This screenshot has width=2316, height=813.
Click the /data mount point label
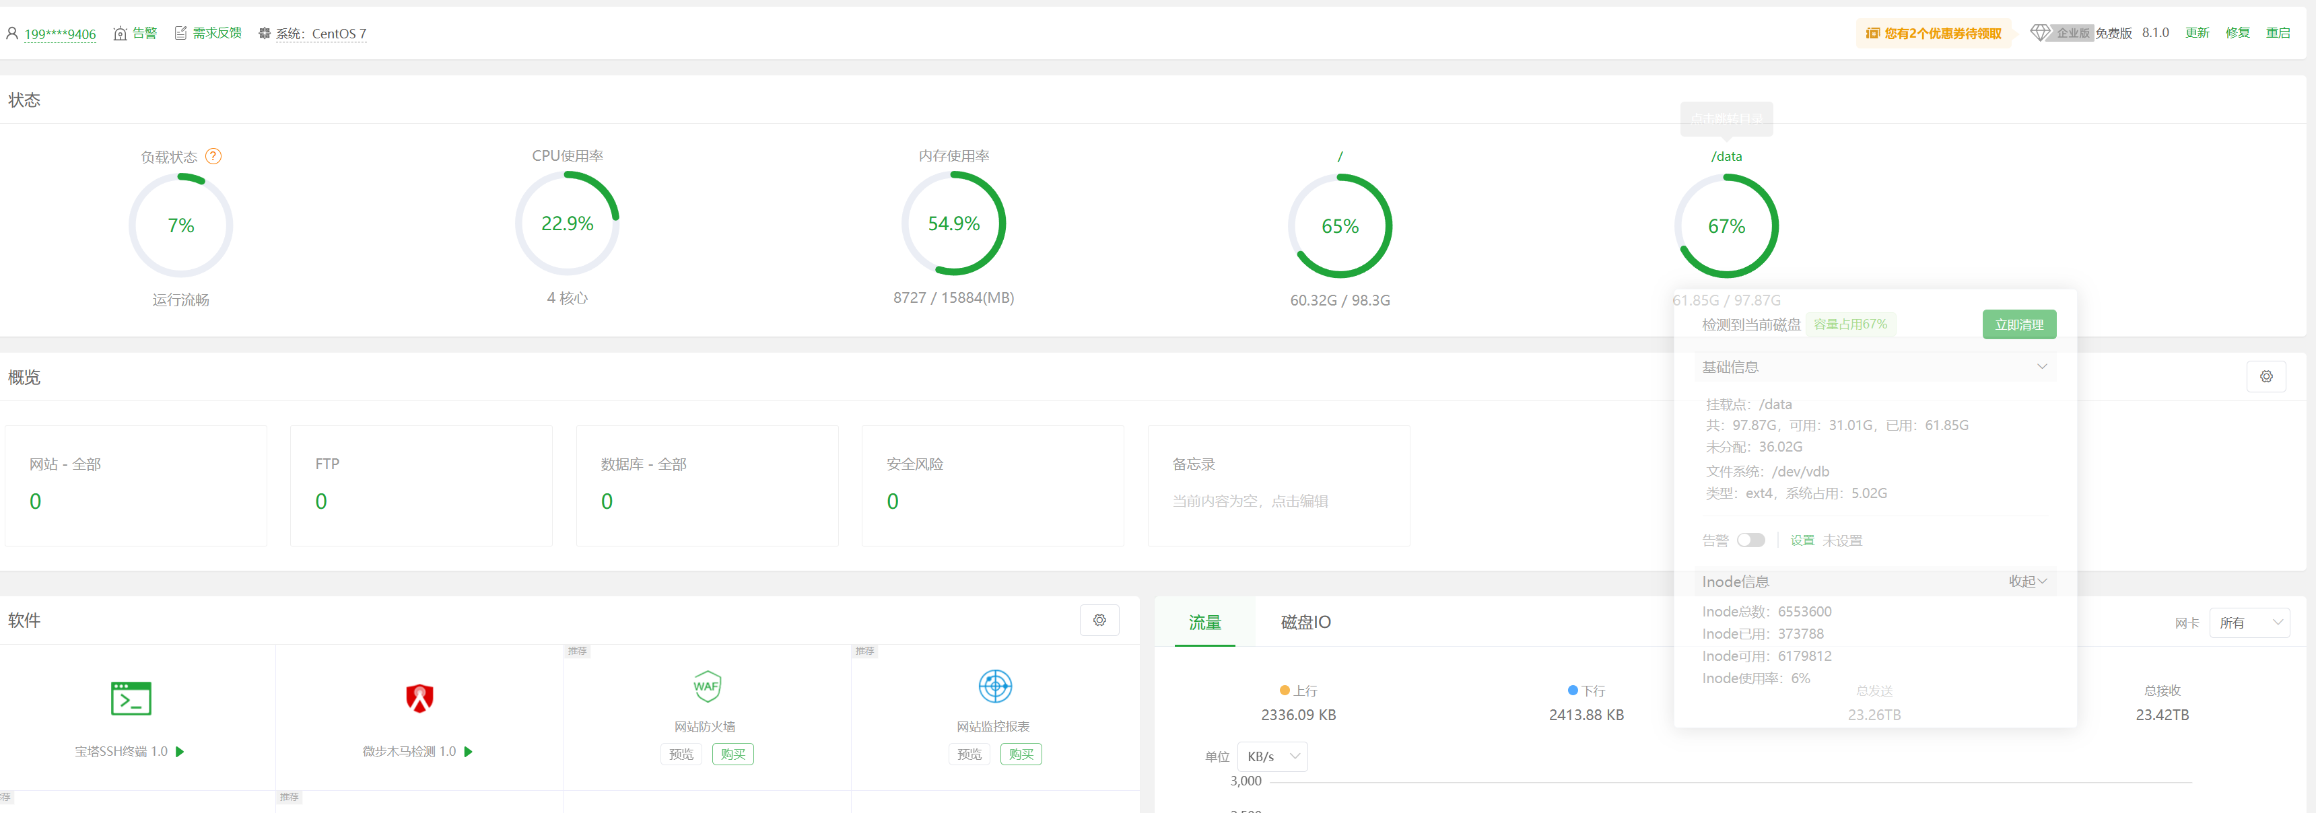1726,156
